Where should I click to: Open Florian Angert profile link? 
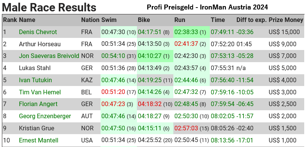38,104
